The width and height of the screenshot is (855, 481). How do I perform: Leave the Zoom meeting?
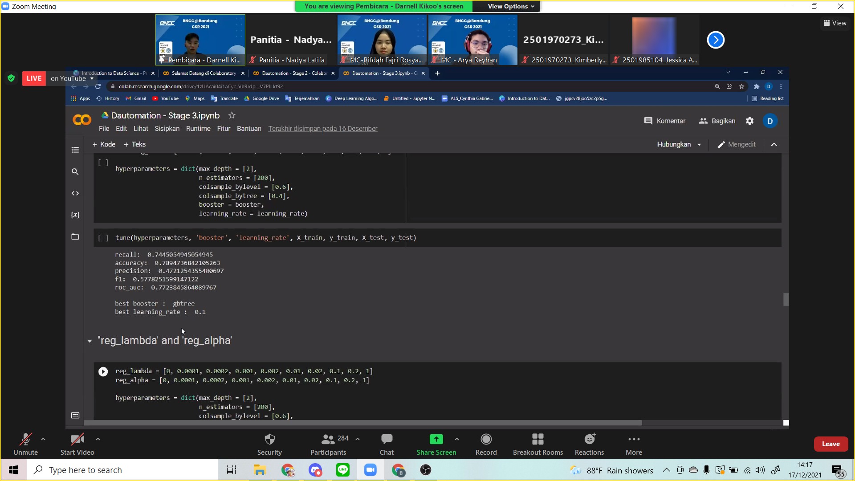[831, 444]
